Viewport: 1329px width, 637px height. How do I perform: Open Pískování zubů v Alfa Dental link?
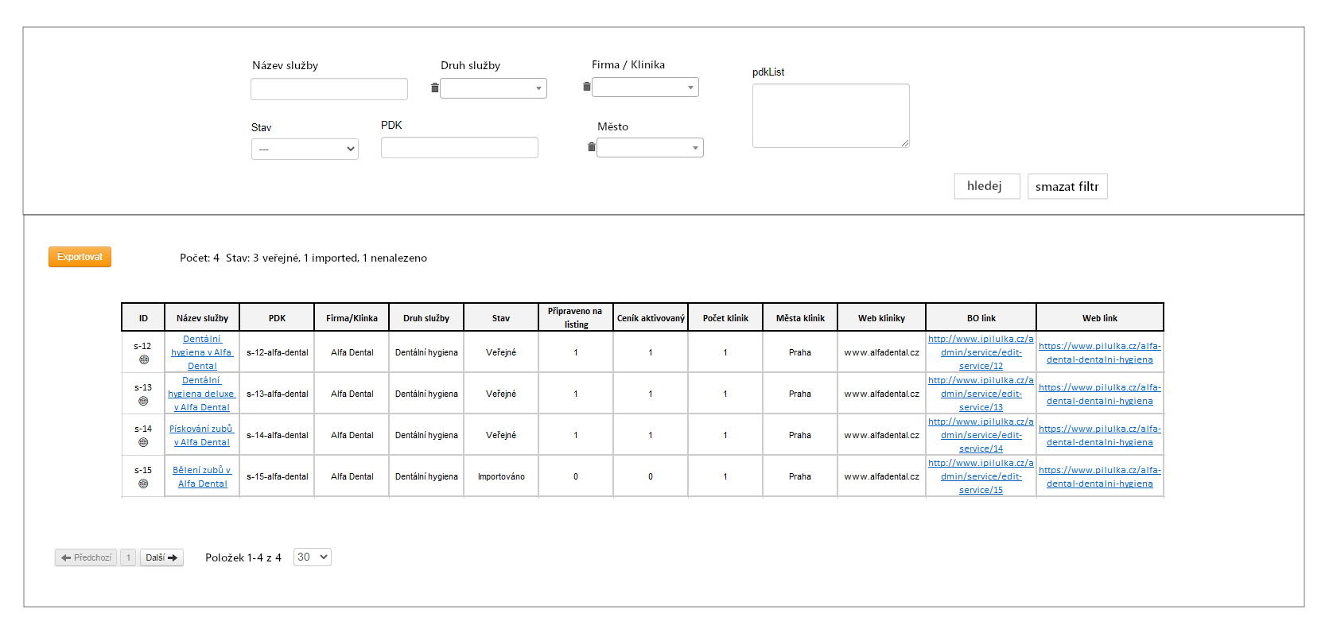click(x=202, y=435)
